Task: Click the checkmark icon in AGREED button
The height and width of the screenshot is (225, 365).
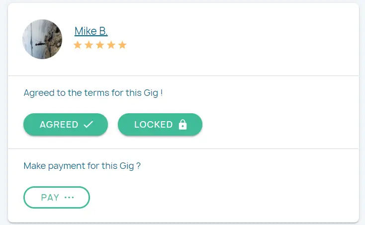Action: [x=89, y=125]
